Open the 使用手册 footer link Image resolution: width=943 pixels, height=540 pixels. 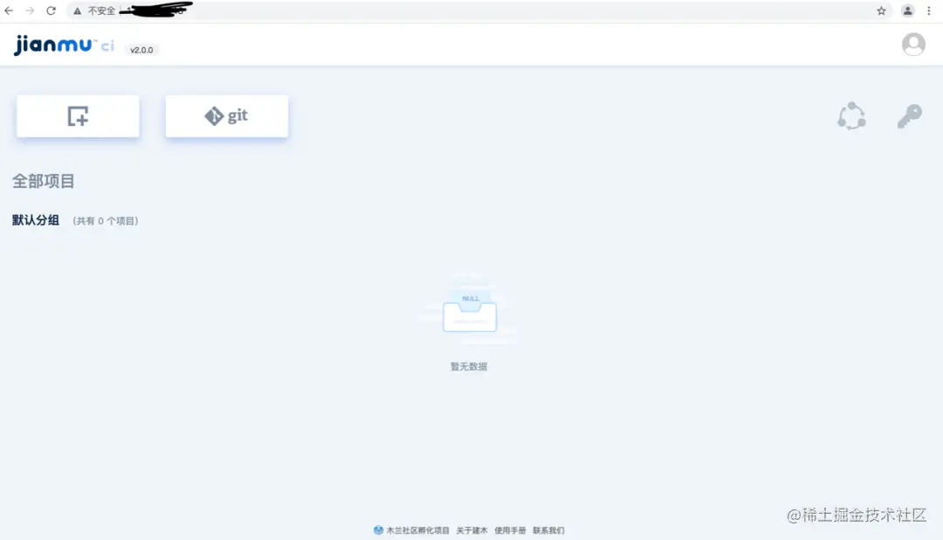(x=510, y=530)
